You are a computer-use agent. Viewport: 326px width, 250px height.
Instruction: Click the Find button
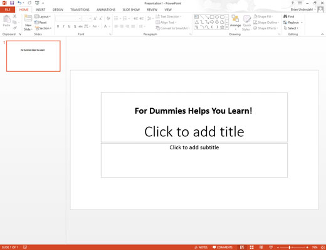pyautogui.click(x=288, y=16)
